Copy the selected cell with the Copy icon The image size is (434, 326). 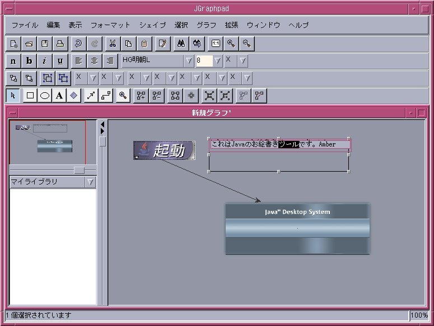tap(129, 44)
